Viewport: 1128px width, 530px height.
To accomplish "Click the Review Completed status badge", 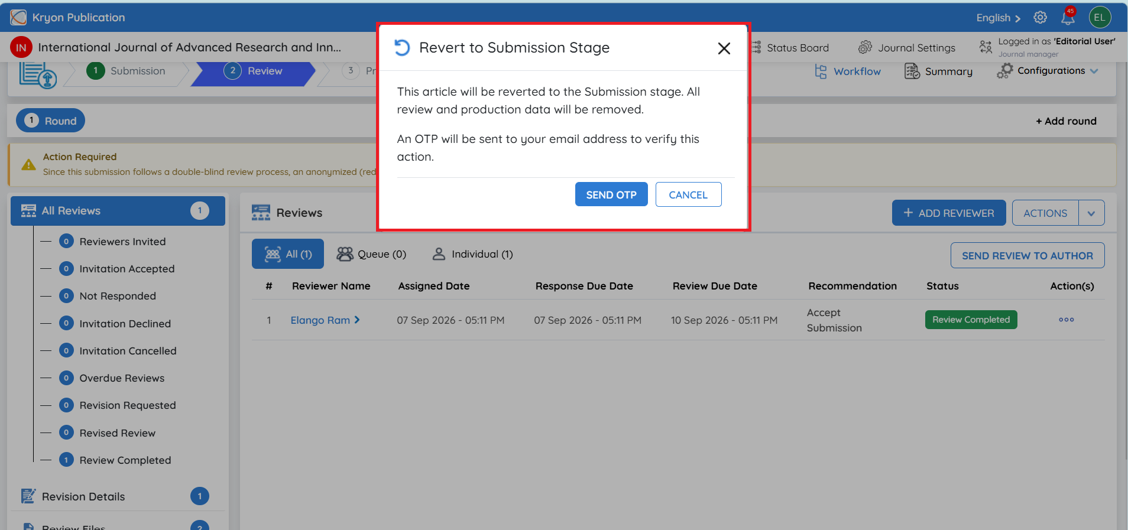I will tap(971, 320).
